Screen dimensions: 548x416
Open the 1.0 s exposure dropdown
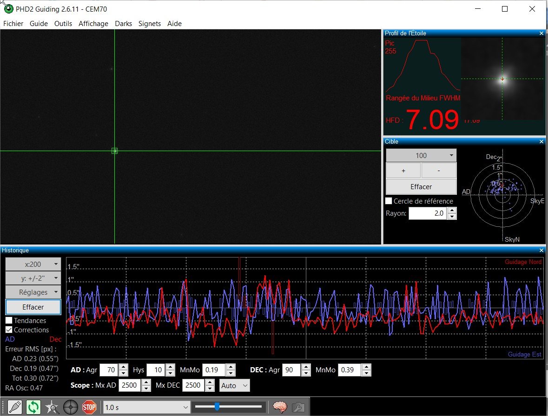tap(146, 407)
